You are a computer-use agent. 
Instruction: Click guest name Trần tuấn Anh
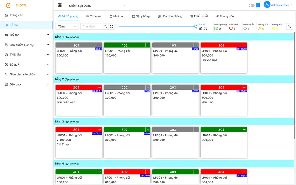[66, 102]
